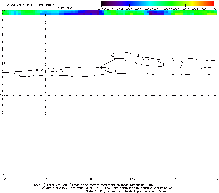Click the longitude label -126
Viewport: 219px width, 193px height.
(131, 179)
